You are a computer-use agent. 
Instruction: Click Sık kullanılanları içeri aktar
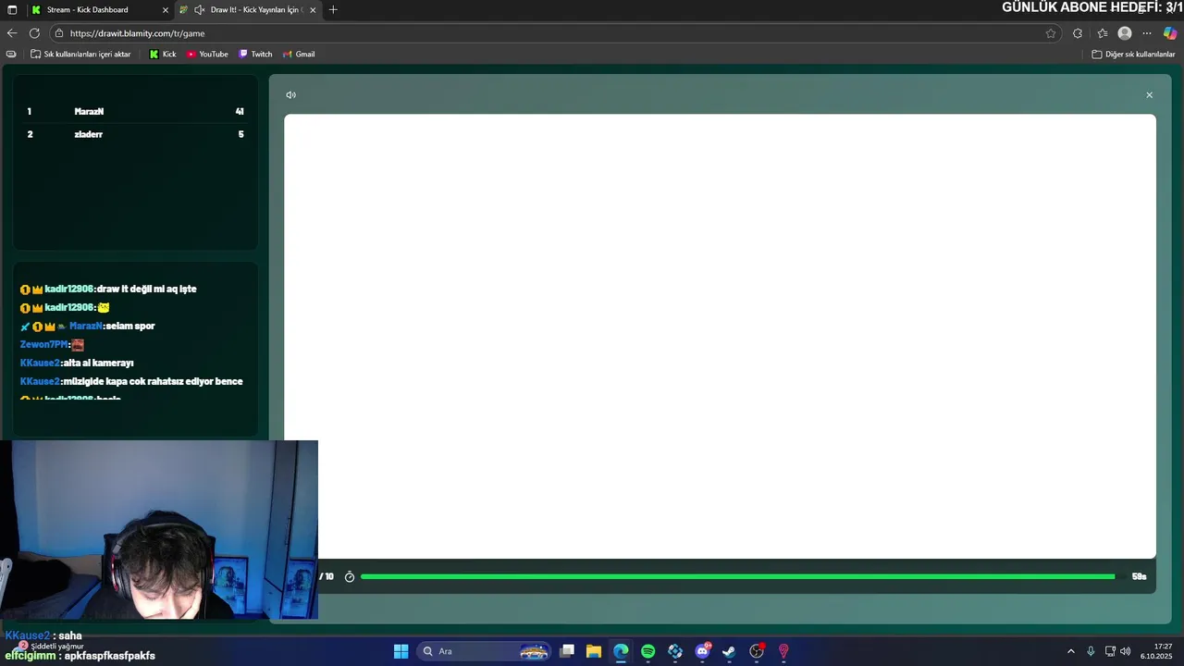point(81,55)
